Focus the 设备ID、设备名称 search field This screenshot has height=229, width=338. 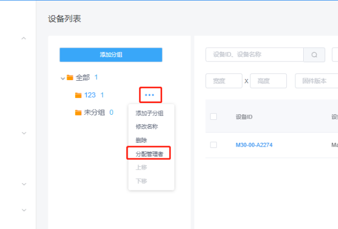(254, 55)
